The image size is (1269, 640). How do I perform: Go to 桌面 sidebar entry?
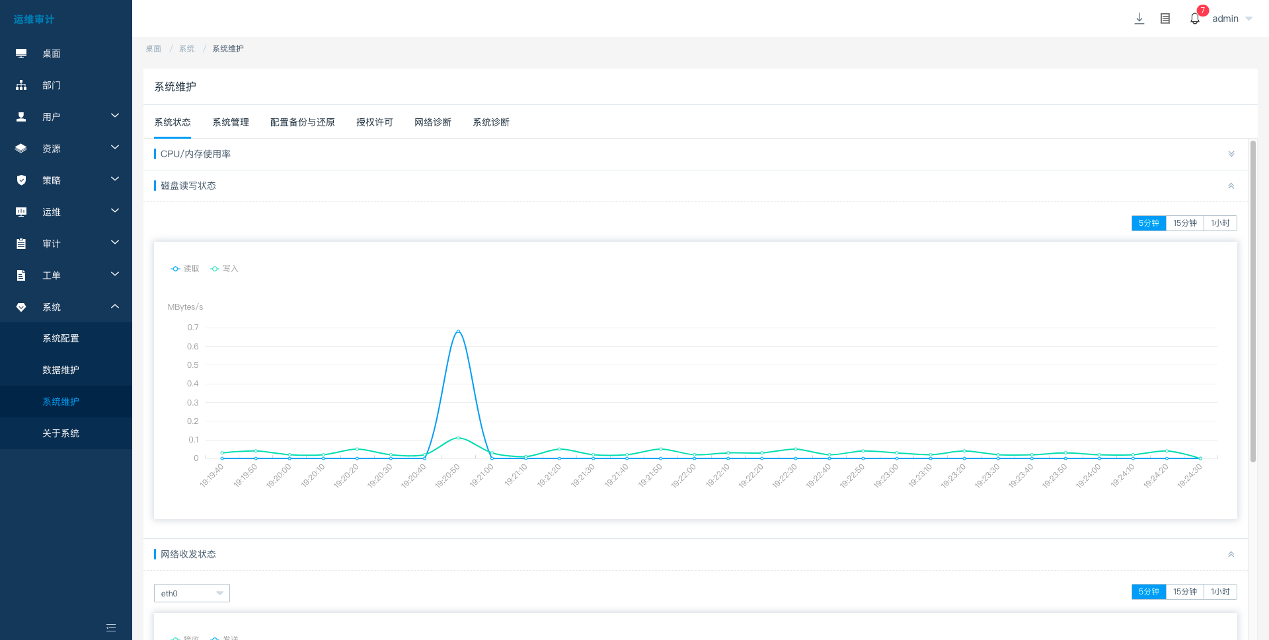(66, 53)
